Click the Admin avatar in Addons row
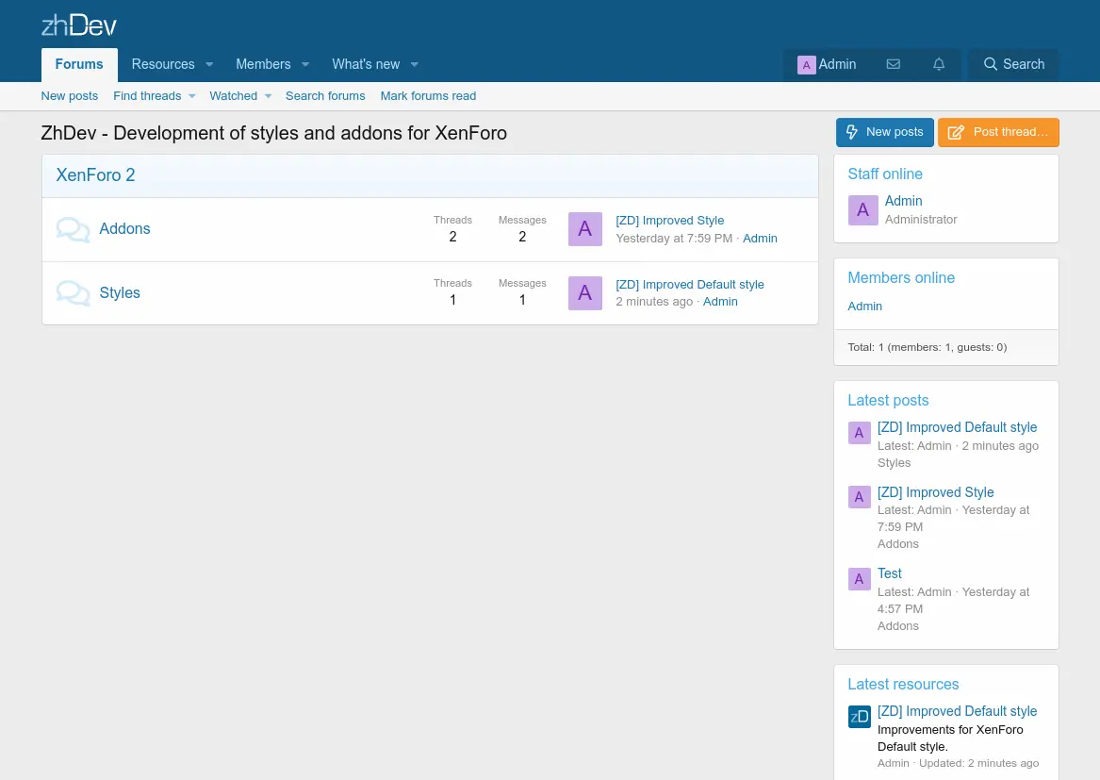This screenshot has height=780, width=1100. click(584, 229)
